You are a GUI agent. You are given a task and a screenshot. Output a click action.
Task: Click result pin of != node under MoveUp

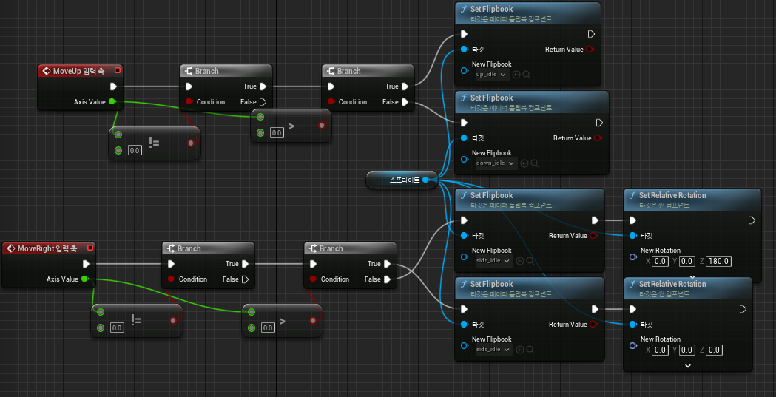tap(191, 143)
